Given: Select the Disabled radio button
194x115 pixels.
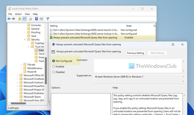Looking at the screenshot, I should click(53, 72).
